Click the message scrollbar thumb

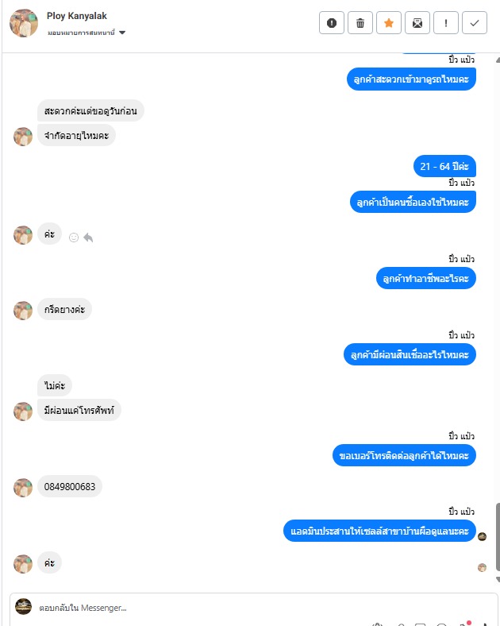pos(498,537)
